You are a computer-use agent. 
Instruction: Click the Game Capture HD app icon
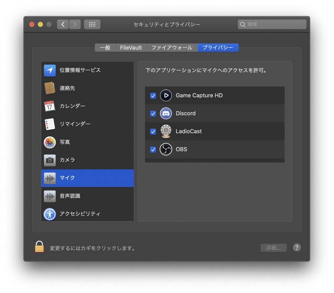(166, 95)
